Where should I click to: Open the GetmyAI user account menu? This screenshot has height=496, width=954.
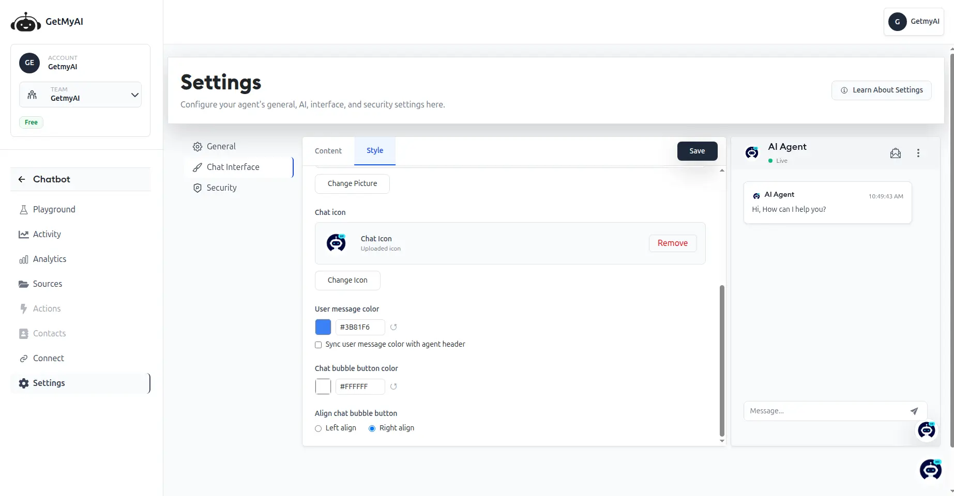tap(914, 21)
